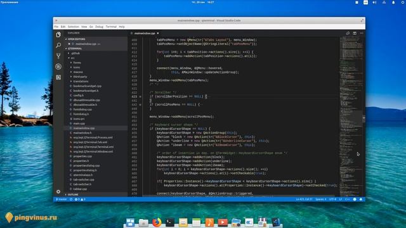This screenshot has width=406, height=228.
Task: Open the File menu
Action: (56, 27)
